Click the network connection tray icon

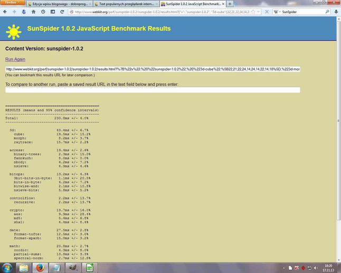point(309,268)
